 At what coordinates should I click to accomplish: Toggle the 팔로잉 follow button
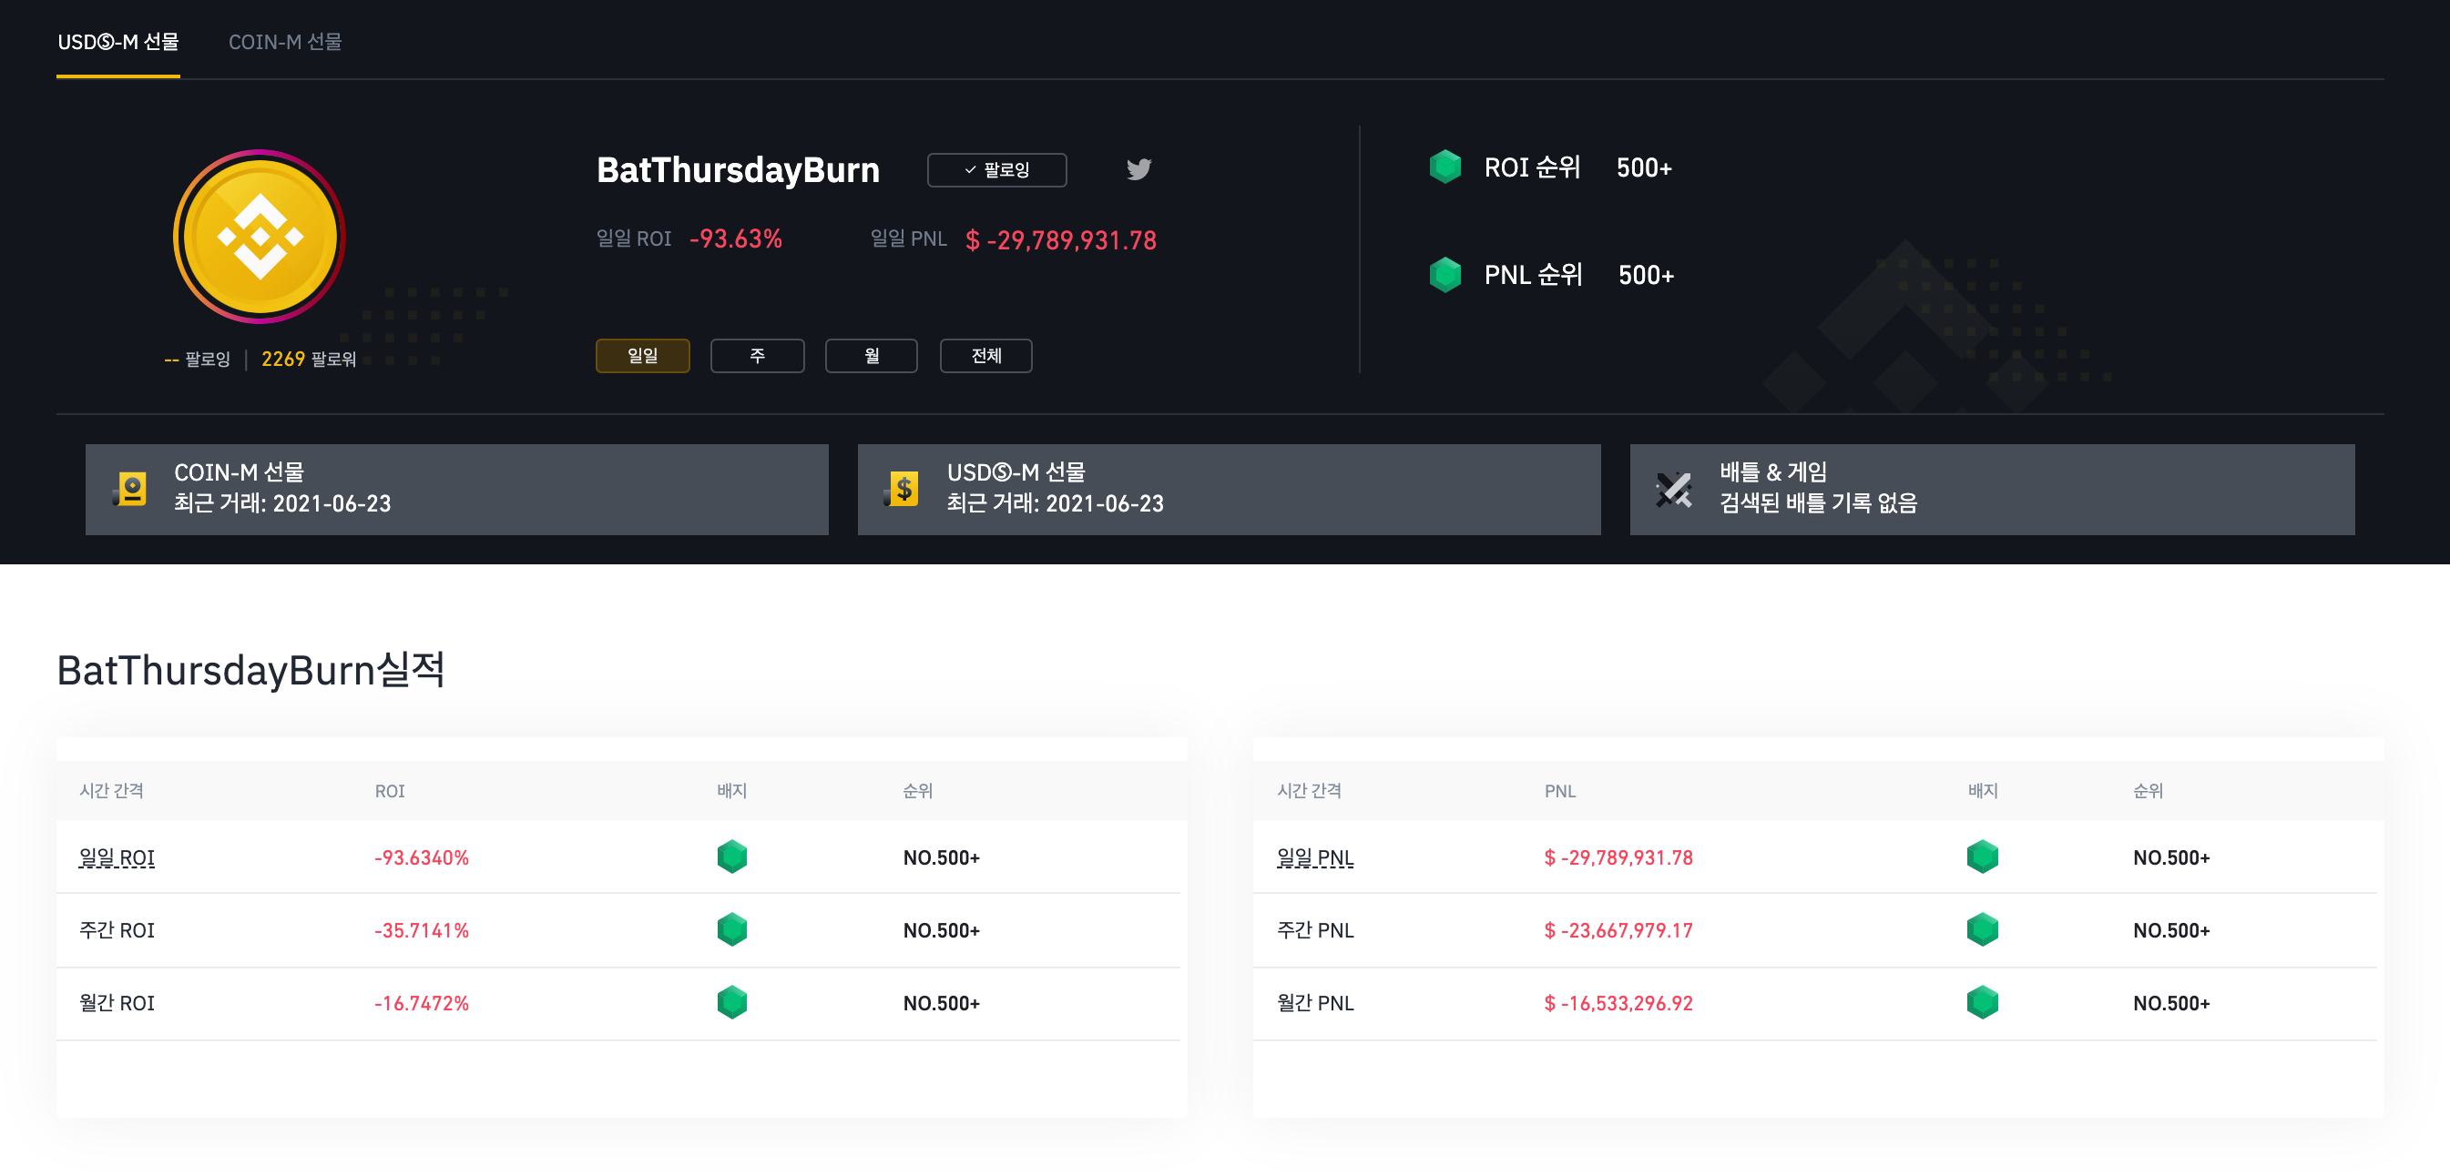point(995,169)
